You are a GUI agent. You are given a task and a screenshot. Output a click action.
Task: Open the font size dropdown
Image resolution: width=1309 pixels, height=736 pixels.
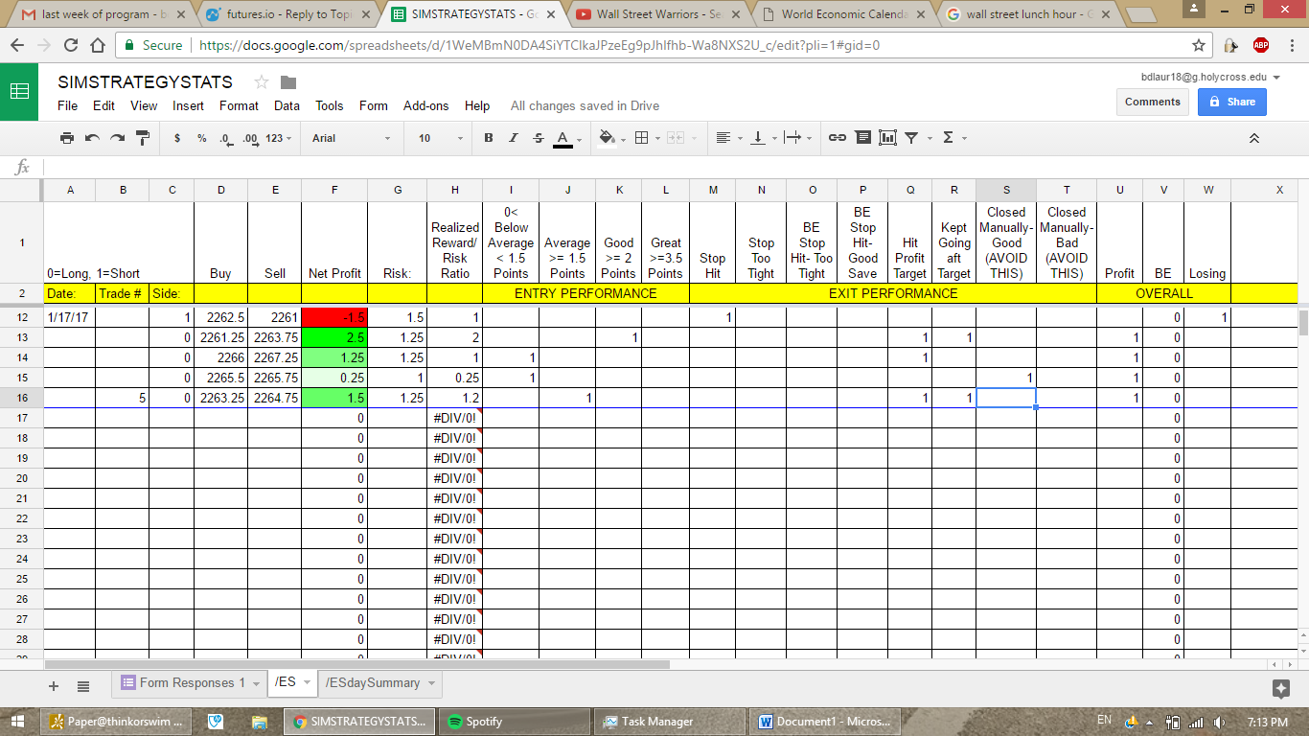point(440,138)
